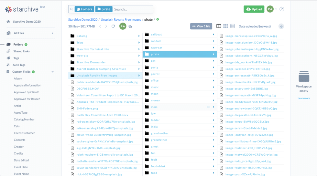This screenshot has height=176, width=317.
Task: Switch to table list view icon
Action: 233,26
